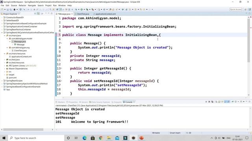The width and height of the screenshot is (252, 141).
Task: Switch to ClientTest.java editor tab
Action: [83, 14]
